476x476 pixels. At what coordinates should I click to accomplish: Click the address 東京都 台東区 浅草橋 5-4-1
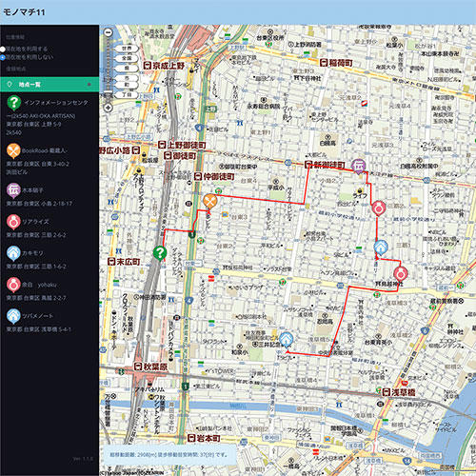point(39,329)
